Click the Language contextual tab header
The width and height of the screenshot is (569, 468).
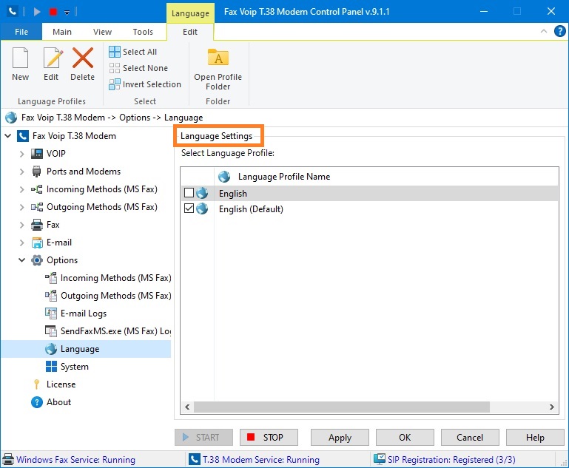(190, 13)
